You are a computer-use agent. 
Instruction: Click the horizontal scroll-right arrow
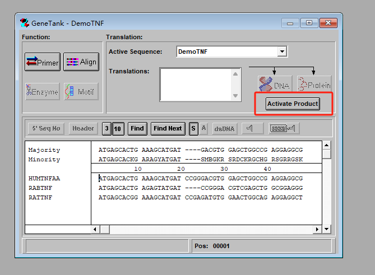coord(317,229)
